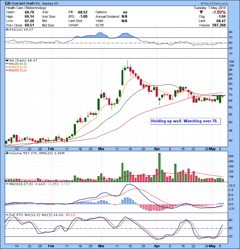Click the GH ticker symbol in the title

tap(7, 3)
